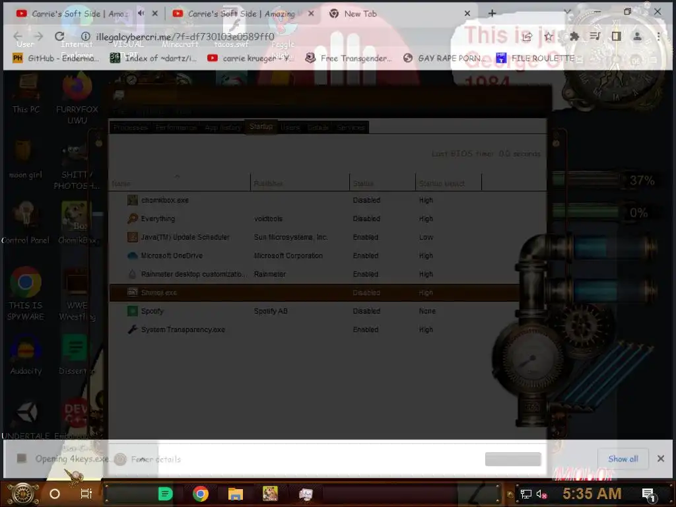Open the Processes tab in Task Manager
Viewport: 676px width, 507px height.
coord(131,127)
